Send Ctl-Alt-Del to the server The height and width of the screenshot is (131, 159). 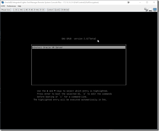click(x=65, y=10)
